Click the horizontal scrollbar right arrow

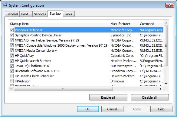pyautogui.click(x=161, y=89)
